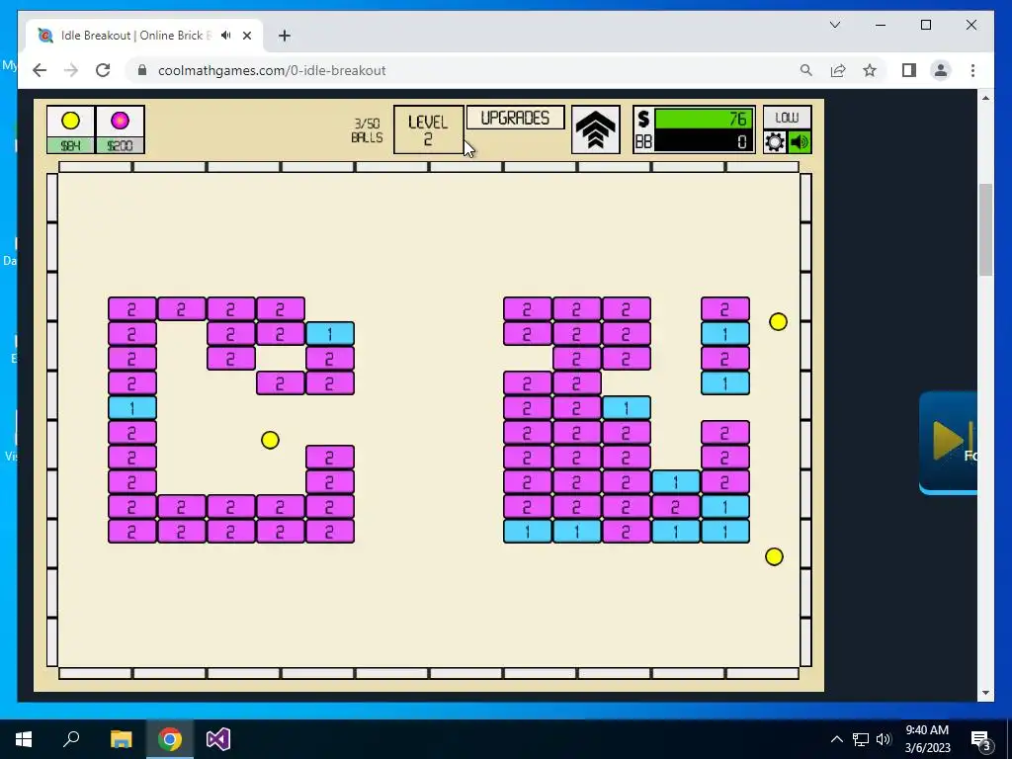Open a new browser tab
This screenshot has width=1012, height=759.
tap(284, 36)
